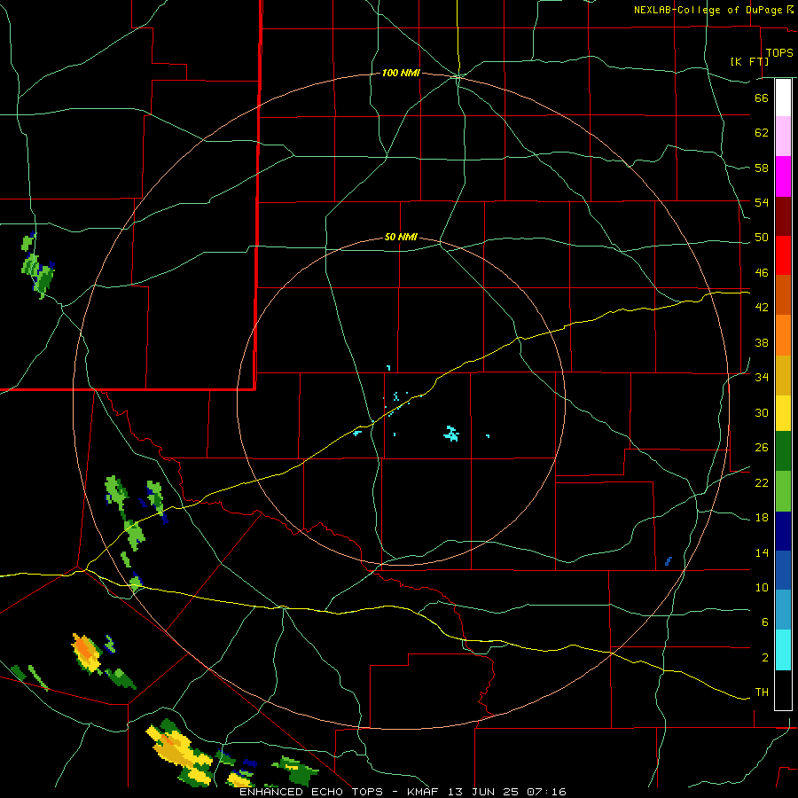Pick the navy blue legend swatch

tap(783, 531)
